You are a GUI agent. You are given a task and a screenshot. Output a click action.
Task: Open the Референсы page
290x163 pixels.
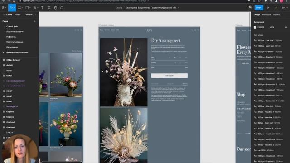point(11,37)
